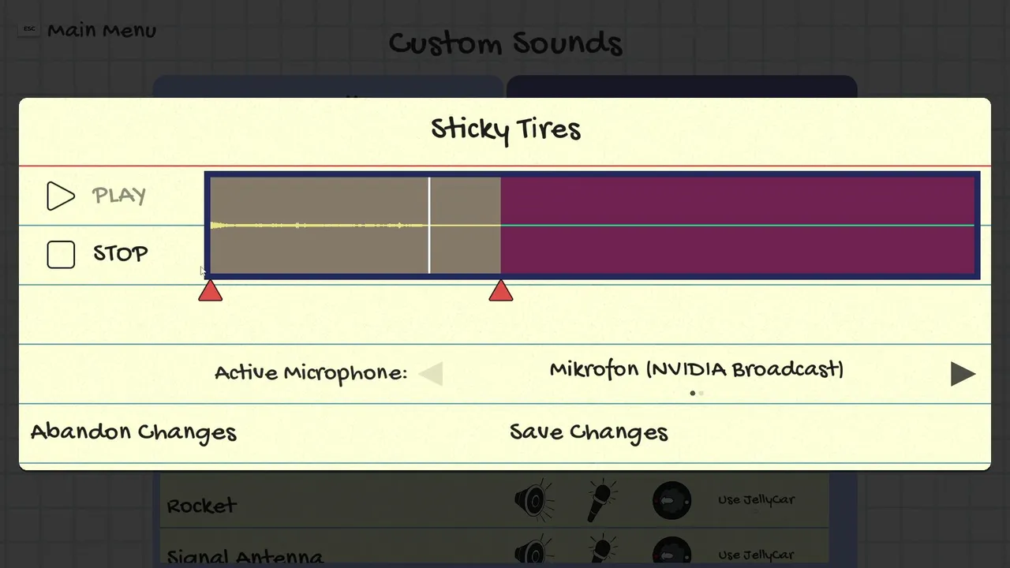Click the ESC key icon

(x=29, y=29)
